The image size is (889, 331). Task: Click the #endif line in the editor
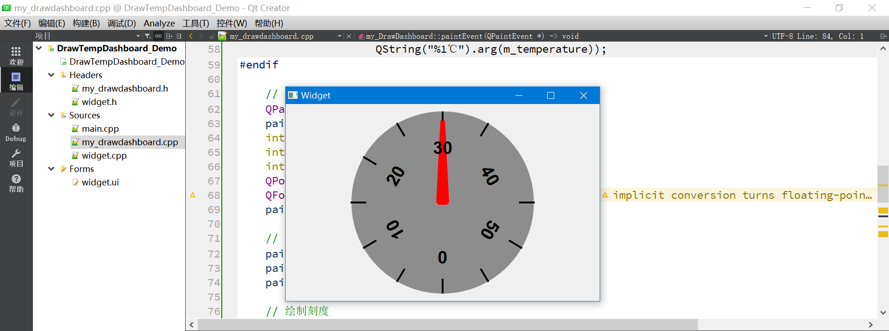(x=259, y=65)
